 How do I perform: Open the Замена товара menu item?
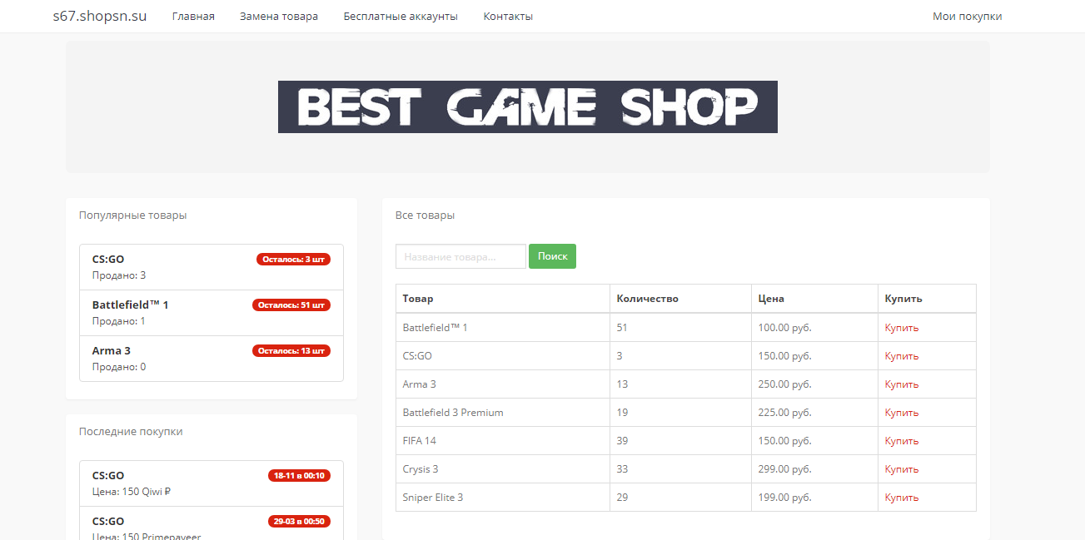pyautogui.click(x=279, y=17)
